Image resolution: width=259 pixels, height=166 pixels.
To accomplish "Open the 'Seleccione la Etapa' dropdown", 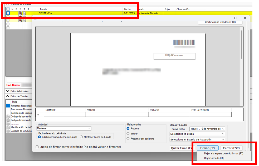I will click(x=197, y=134).
